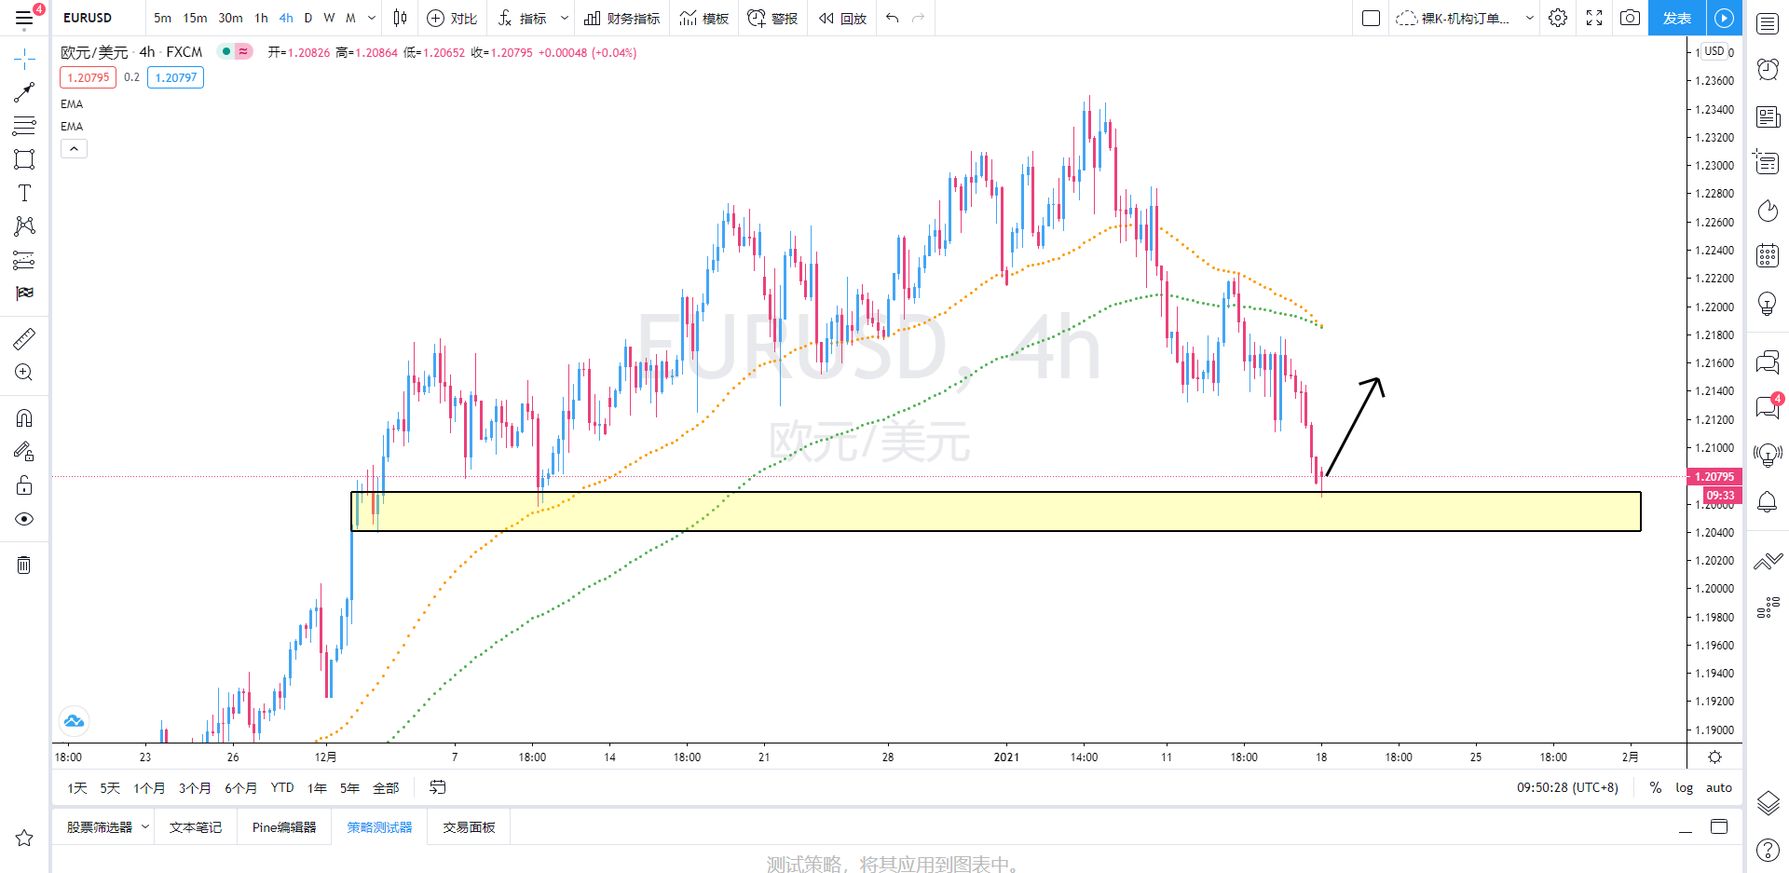Open the favorites star toolbar
1789x873 pixels.
click(24, 839)
